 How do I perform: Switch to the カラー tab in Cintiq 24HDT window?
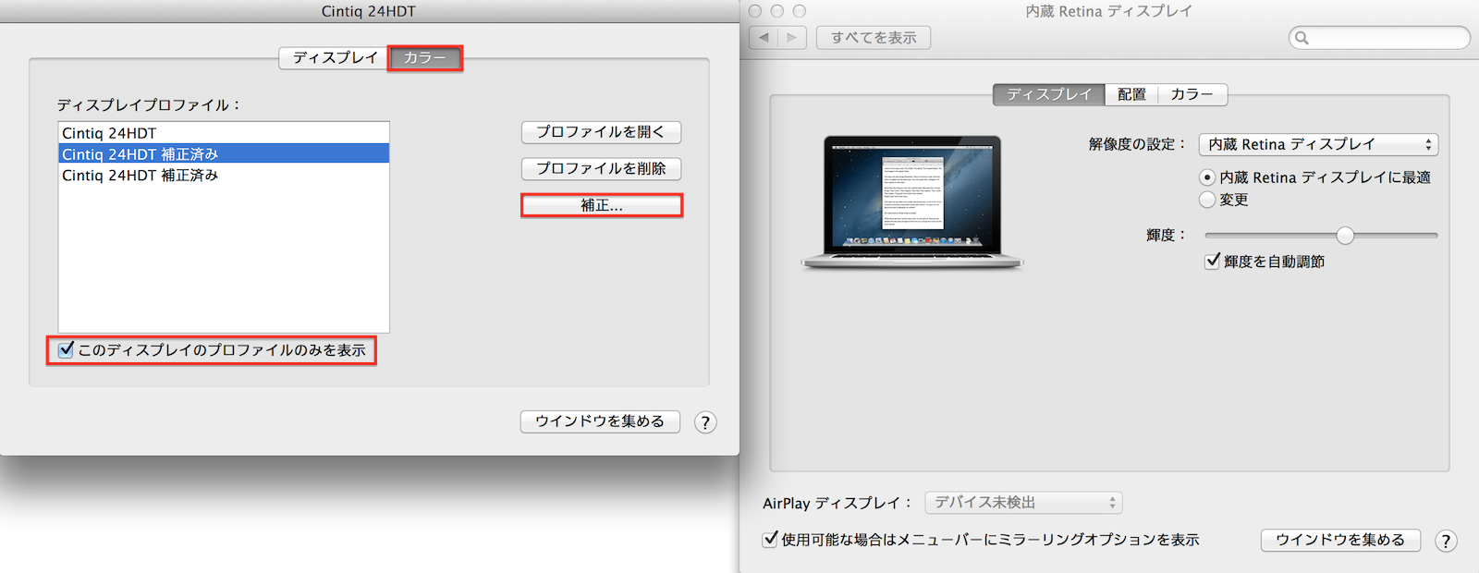[x=424, y=57]
